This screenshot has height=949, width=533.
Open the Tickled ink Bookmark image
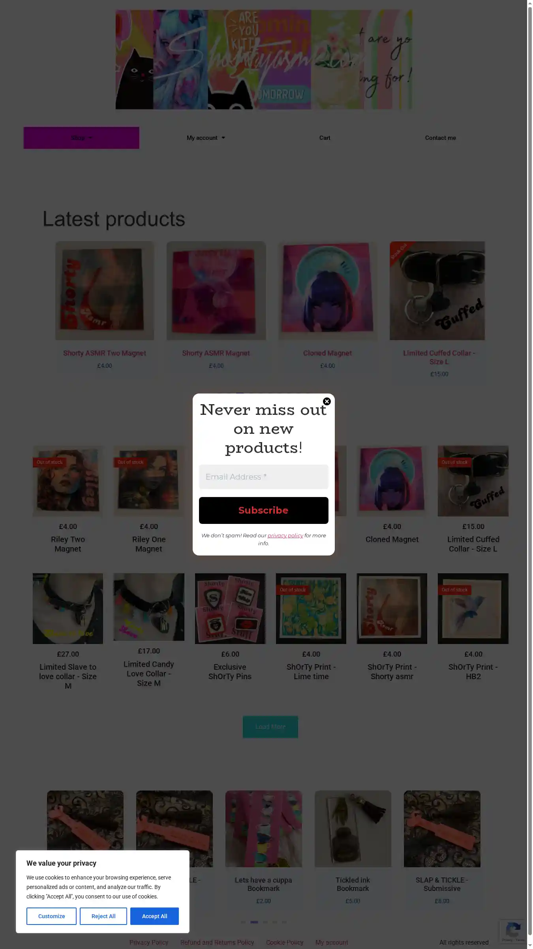[353, 829]
